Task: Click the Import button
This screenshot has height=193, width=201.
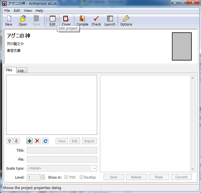Action: pos(89,141)
